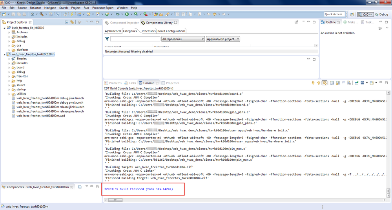This screenshot has height=210, width=392.
Task: Collapse the ksdk_freertos_lib_K60D10 project
Action: pyautogui.click(x=4, y=28)
